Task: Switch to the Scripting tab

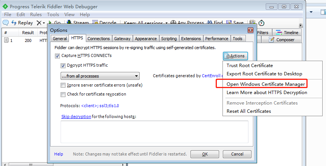Action: (169, 39)
